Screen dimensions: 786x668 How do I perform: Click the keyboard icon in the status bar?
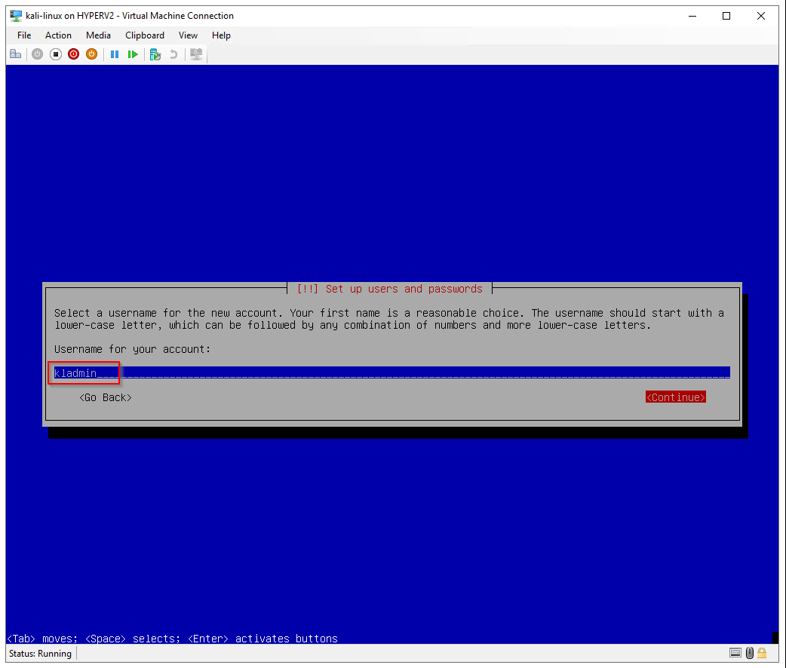[735, 653]
